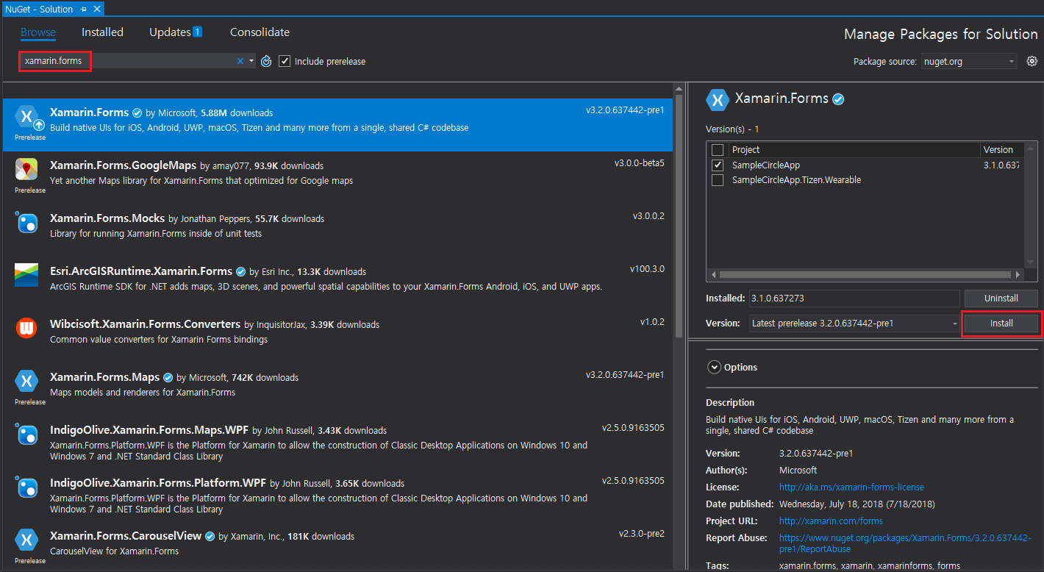
Task: Click the Xamarin.Forms.Maps package icon
Action: [x=26, y=381]
